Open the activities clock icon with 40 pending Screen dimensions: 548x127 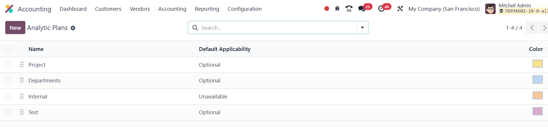click(x=381, y=9)
